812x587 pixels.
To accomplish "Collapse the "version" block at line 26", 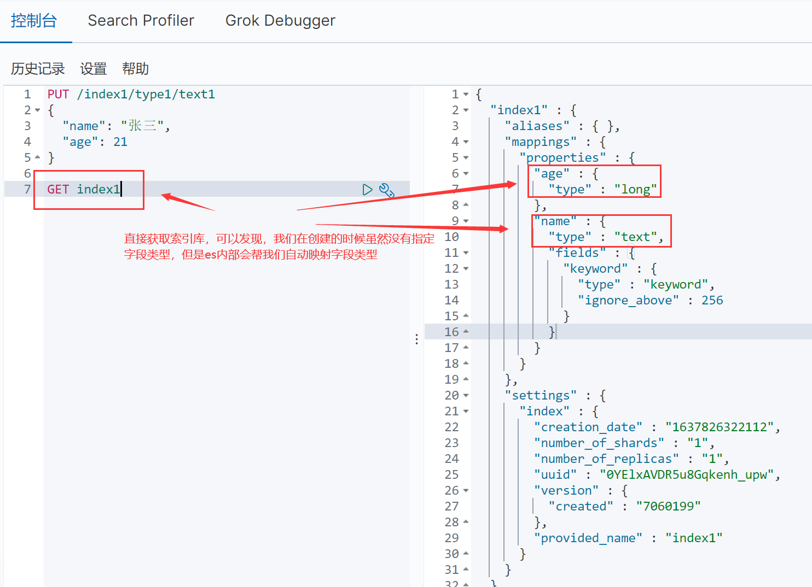I will 466,491.
